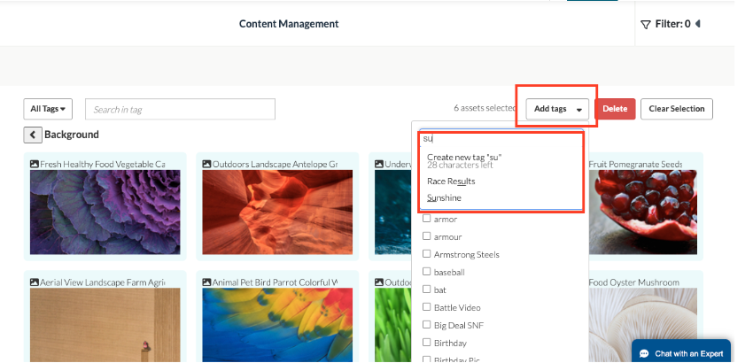The height and width of the screenshot is (363, 753).
Task: Collapse the filter panel arrow
Action: click(698, 24)
